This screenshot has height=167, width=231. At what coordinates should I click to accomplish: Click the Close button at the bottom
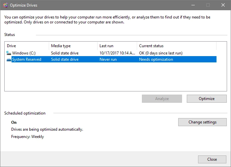pyautogui.click(x=212, y=159)
